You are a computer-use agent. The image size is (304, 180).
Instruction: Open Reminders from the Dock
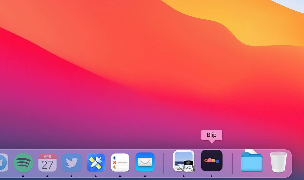click(x=120, y=163)
